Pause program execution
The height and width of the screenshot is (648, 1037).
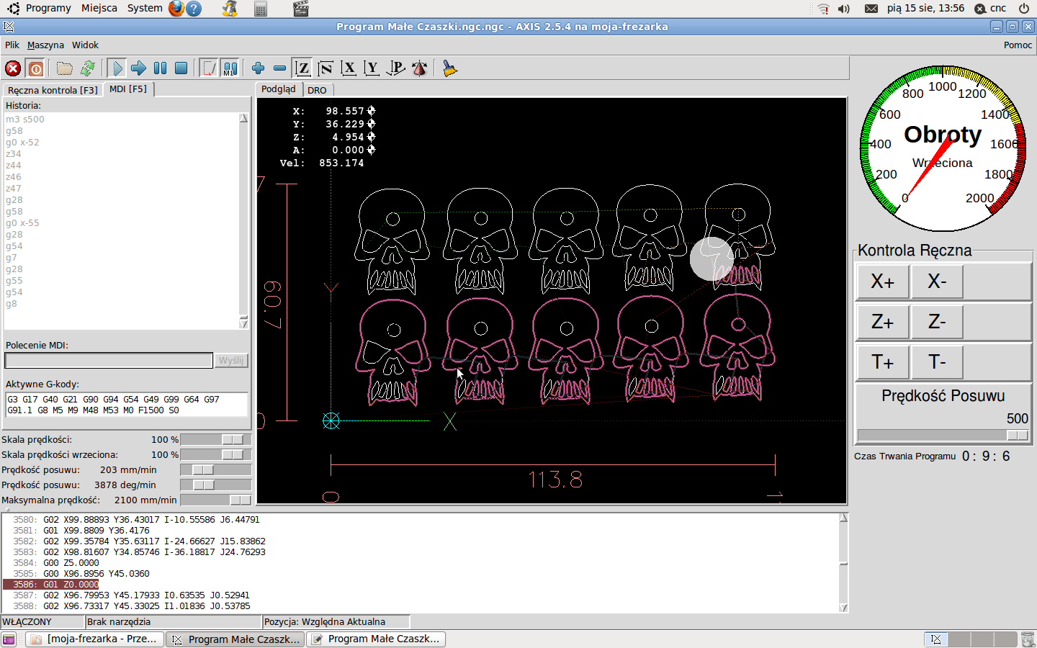[x=160, y=68]
